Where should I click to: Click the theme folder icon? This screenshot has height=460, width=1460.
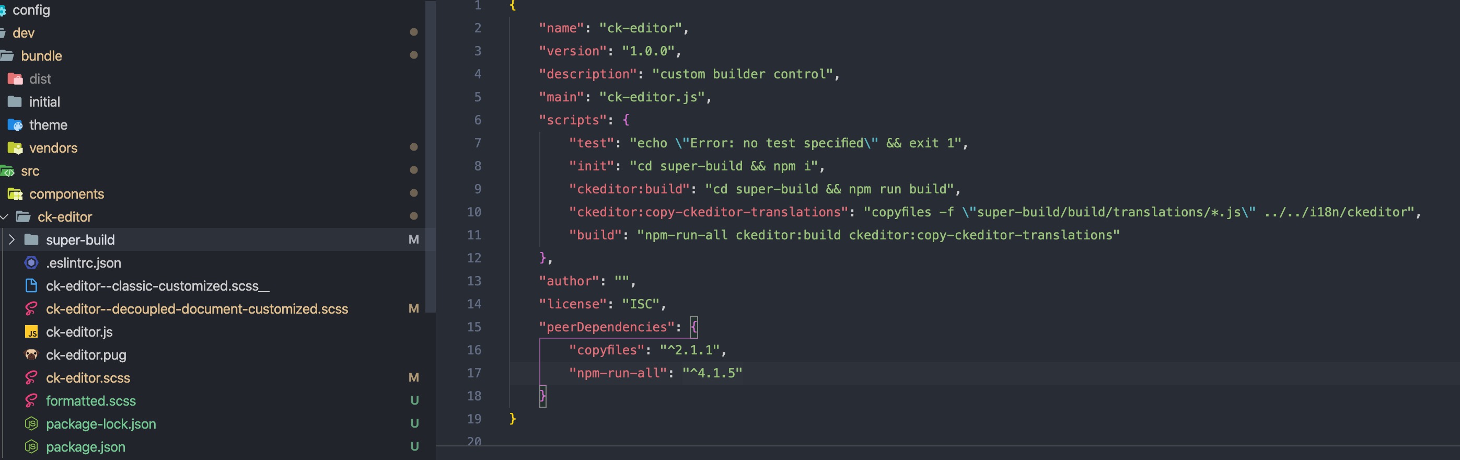[x=15, y=125]
